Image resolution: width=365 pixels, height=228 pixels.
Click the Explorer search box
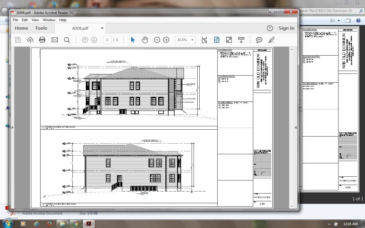(x=330, y=11)
